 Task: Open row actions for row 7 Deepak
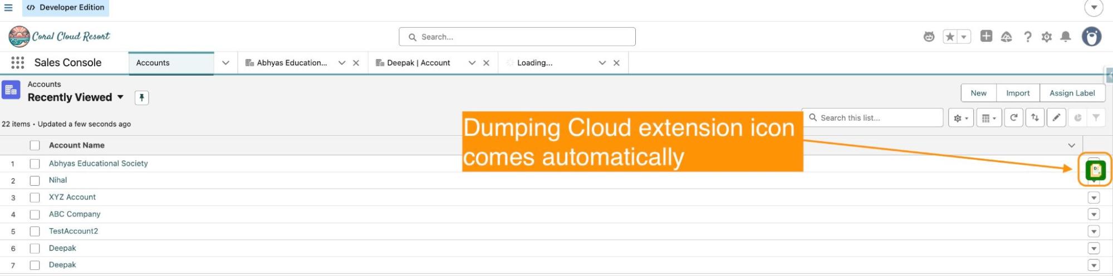pyautogui.click(x=1094, y=265)
